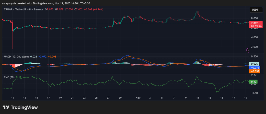Click the TradingView logo icon

click(6, 107)
